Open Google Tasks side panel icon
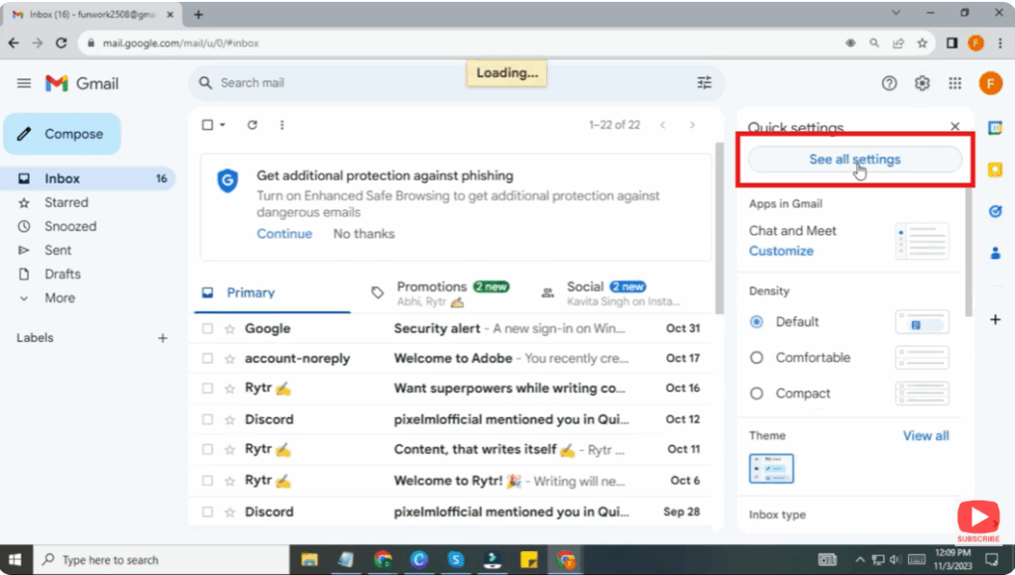The image size is (1015, 575). pos(995,211)
